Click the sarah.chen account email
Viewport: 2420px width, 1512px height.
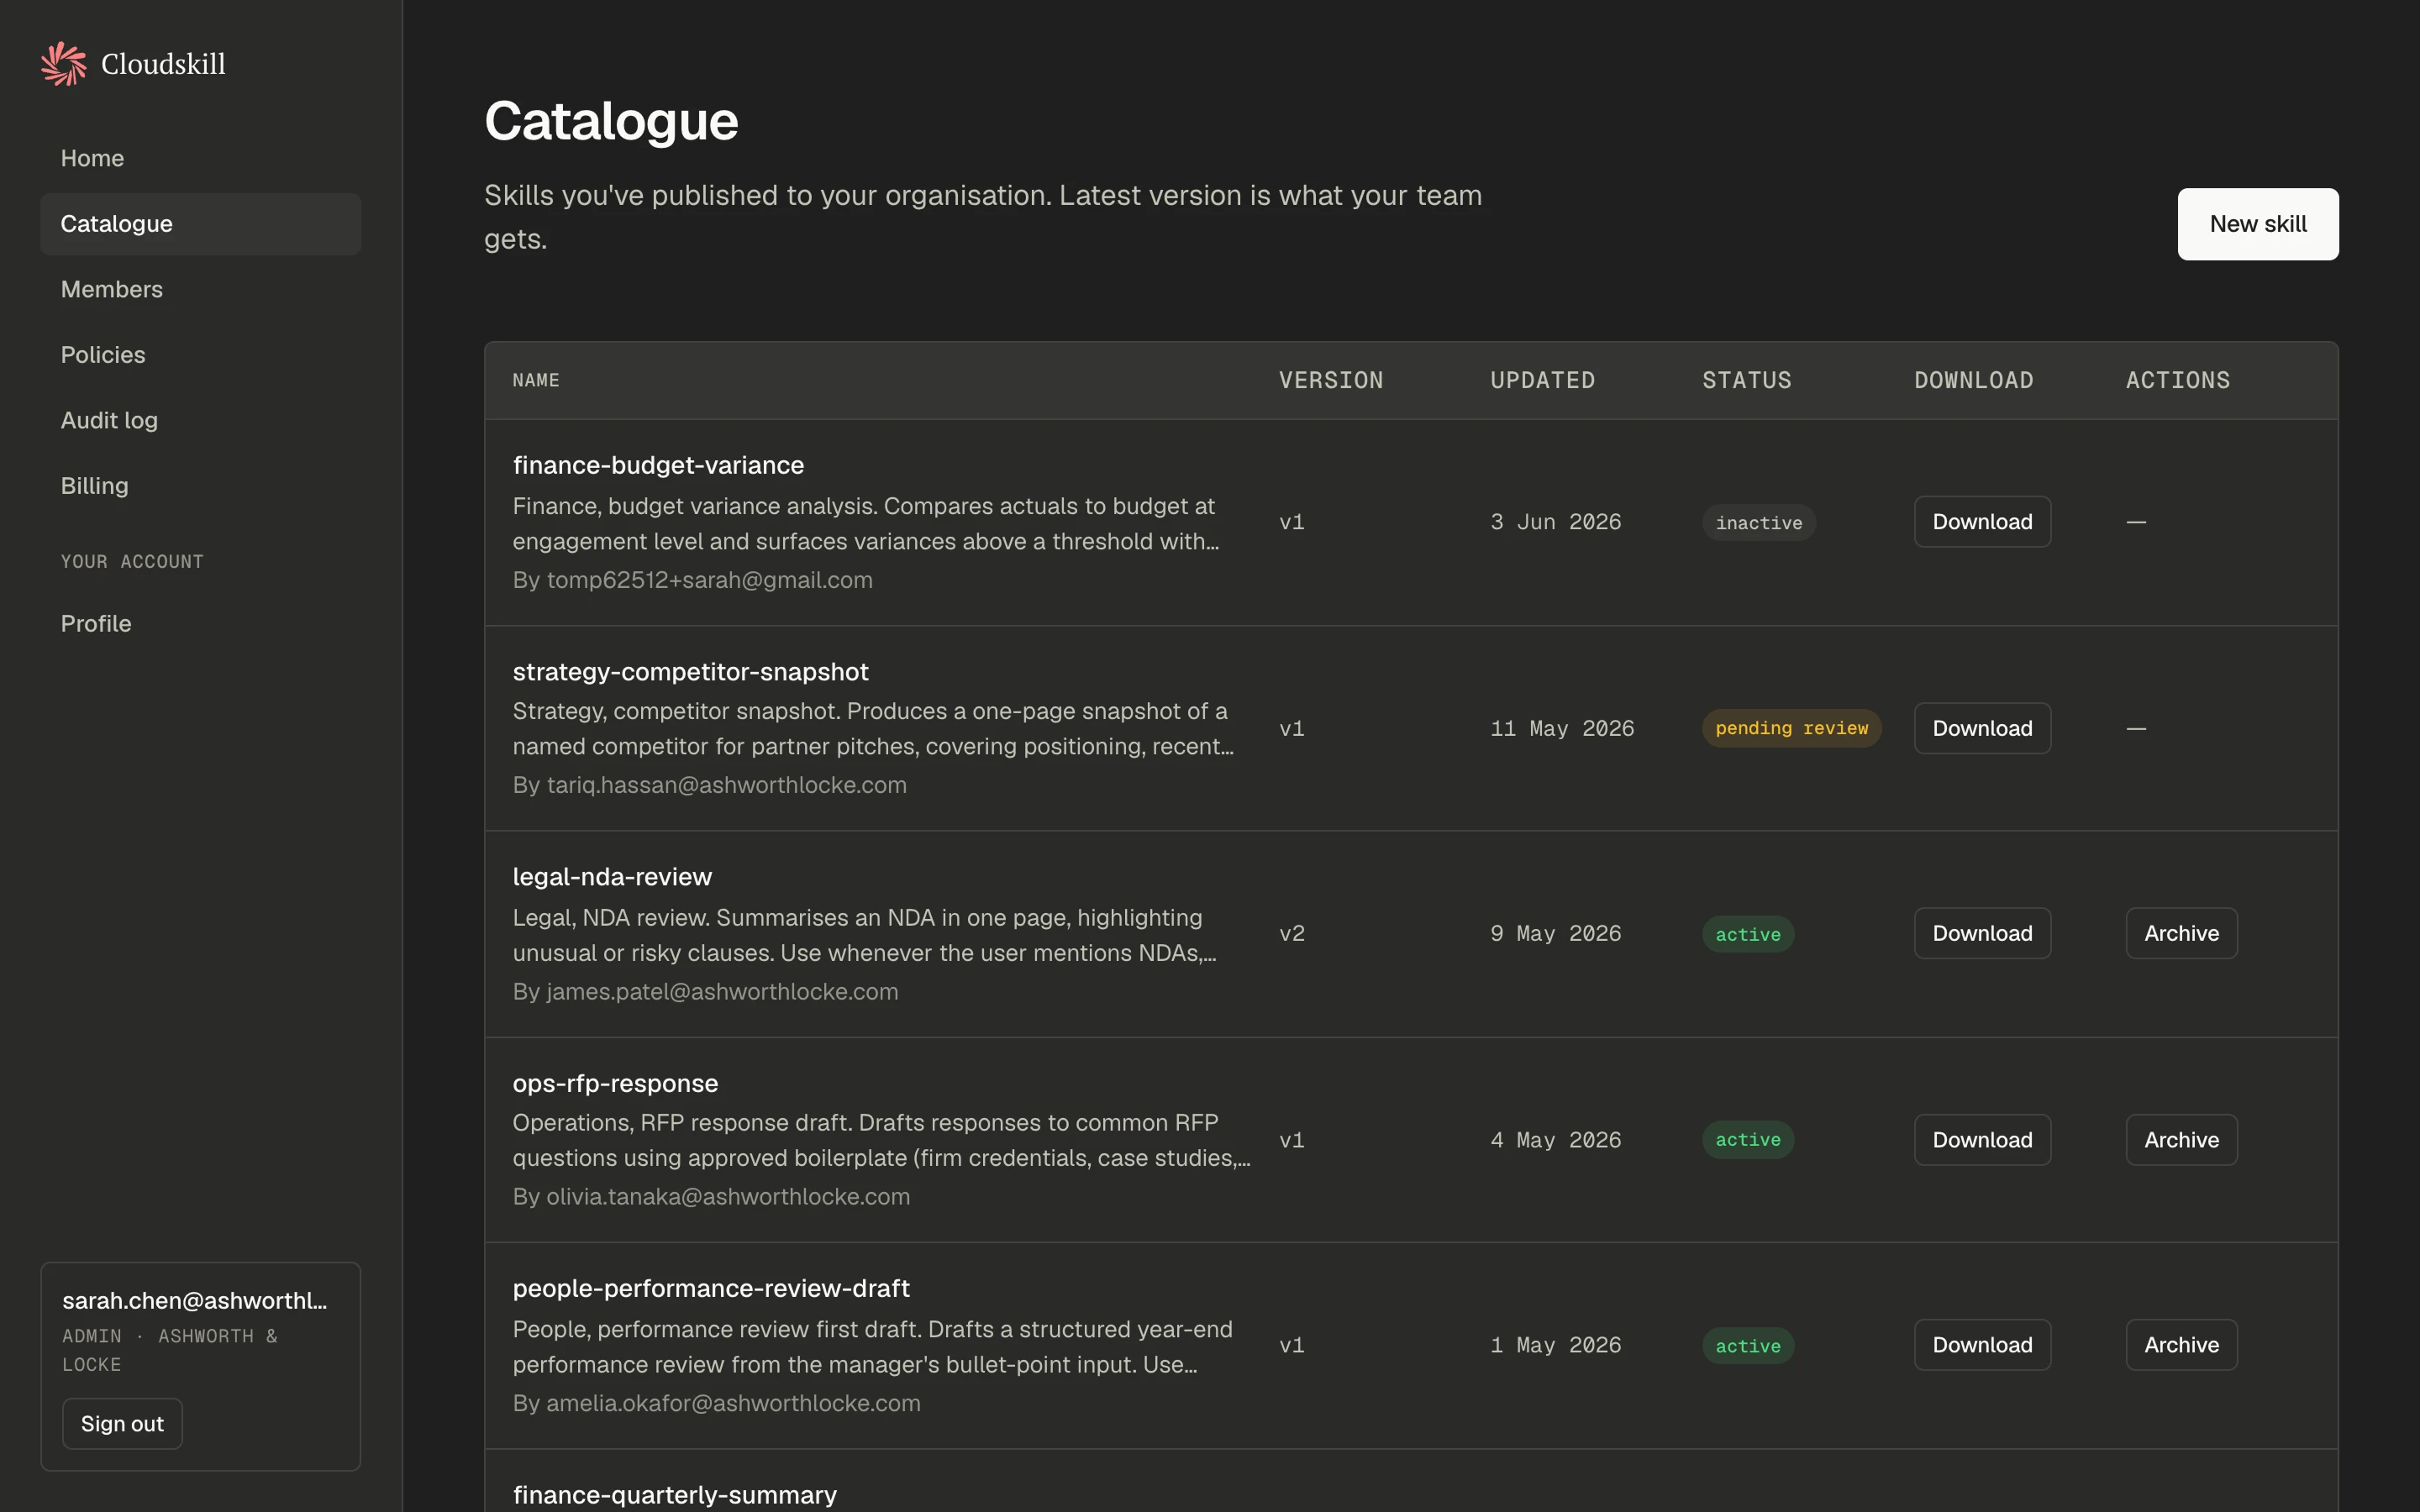tap(195, 1300)
